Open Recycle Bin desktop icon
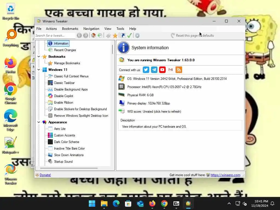Viewport: 280px width, 210px height. pyautogui.click(x=11, y=11)
